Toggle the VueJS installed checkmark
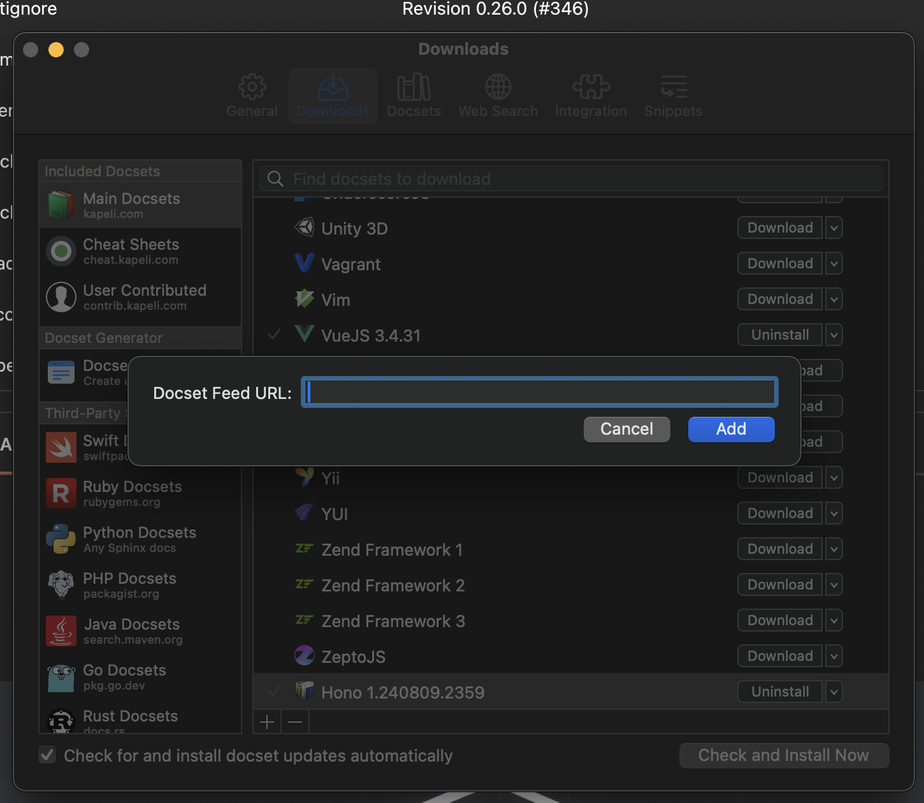Screen dimensions: 924x803 coord(274,335)
